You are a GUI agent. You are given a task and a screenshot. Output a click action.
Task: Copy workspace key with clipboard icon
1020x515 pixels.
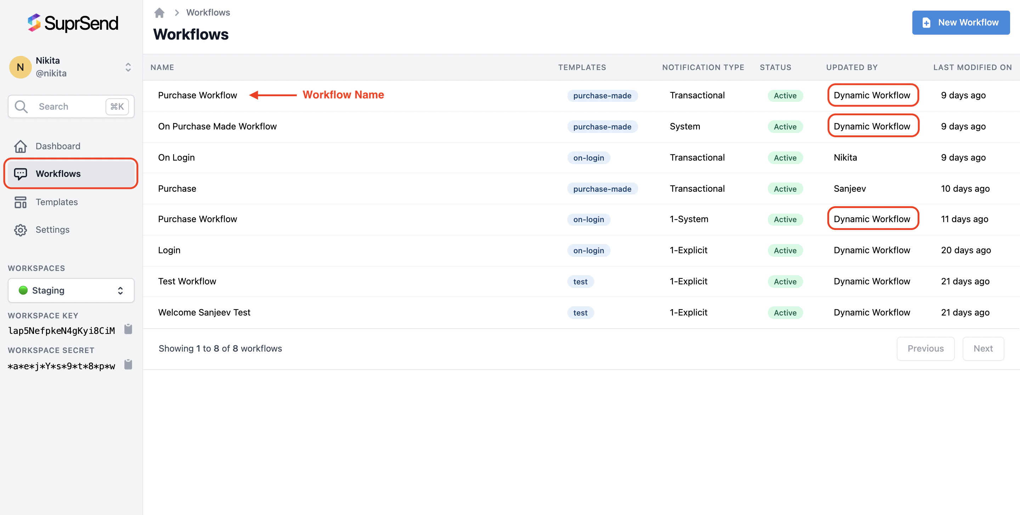(x=128, y=329)
